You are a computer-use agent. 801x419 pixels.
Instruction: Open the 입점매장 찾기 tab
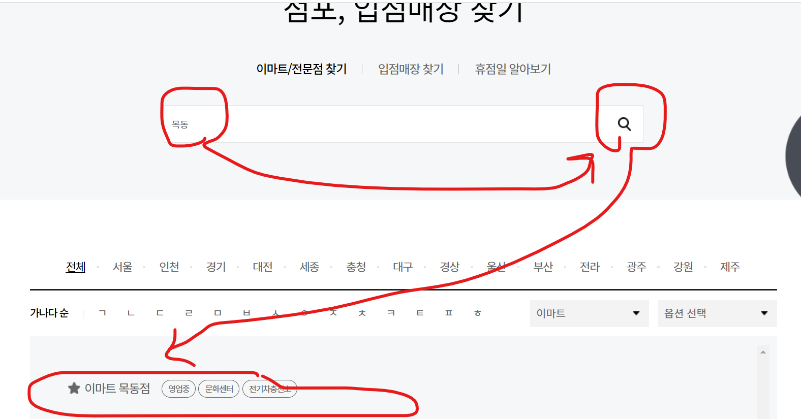point(411,69)
